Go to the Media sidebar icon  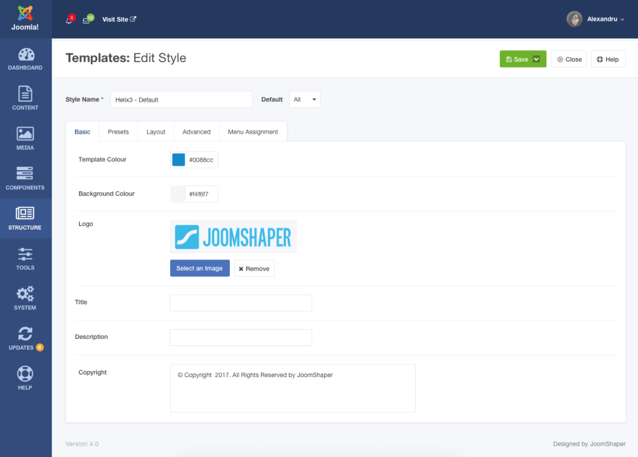point(25,134)
